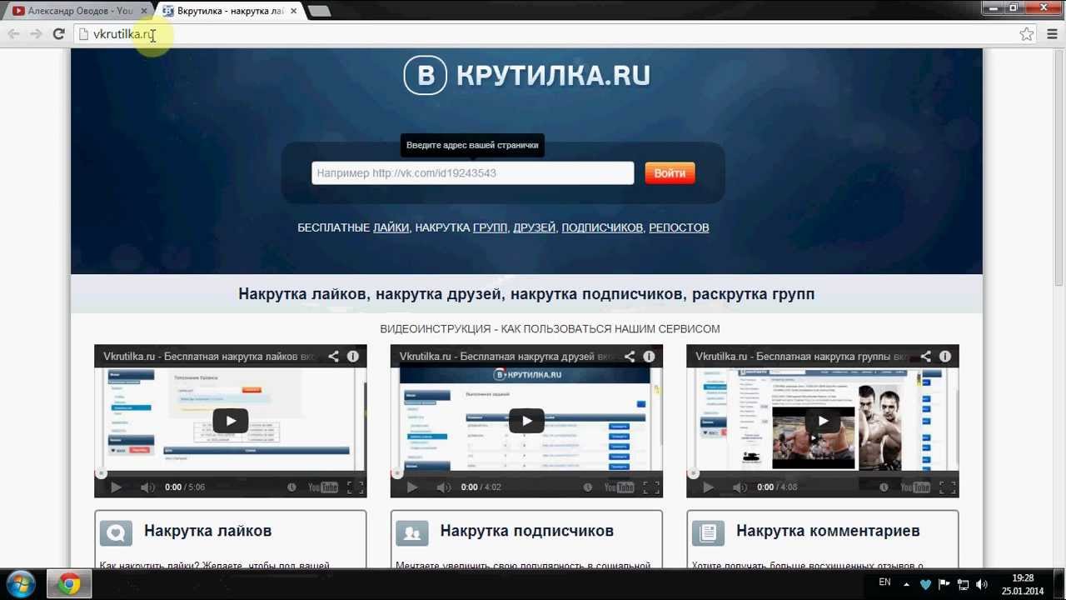Screen dimensions: 1066x600
Task: Click the Накрутка подписчиков people icon
Action: (x=412, y=532)
